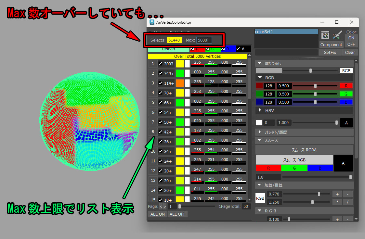Click the Reload button
This screenshot has height=239, width=365.
[x=169, y=49]
